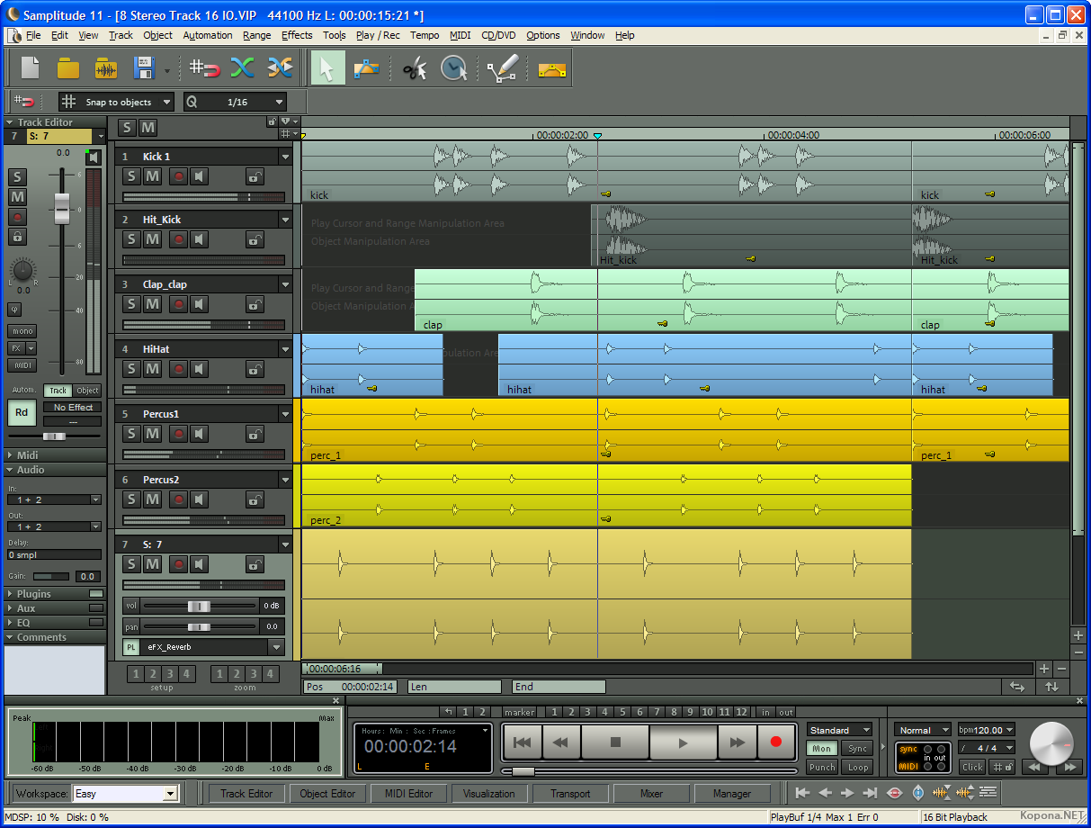The image size is (1091, 828).
Task: Open the Standard mode dropdown in the transport
Action: (866, 730)
